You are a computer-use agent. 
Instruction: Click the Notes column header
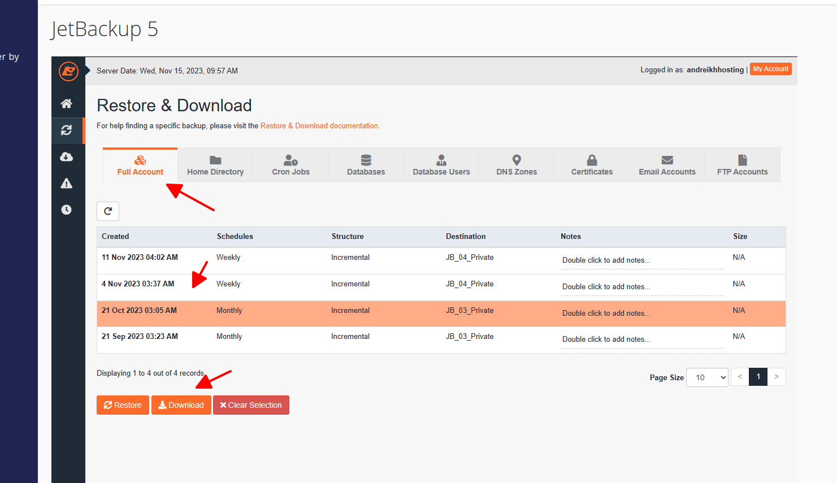pos(571,237)
